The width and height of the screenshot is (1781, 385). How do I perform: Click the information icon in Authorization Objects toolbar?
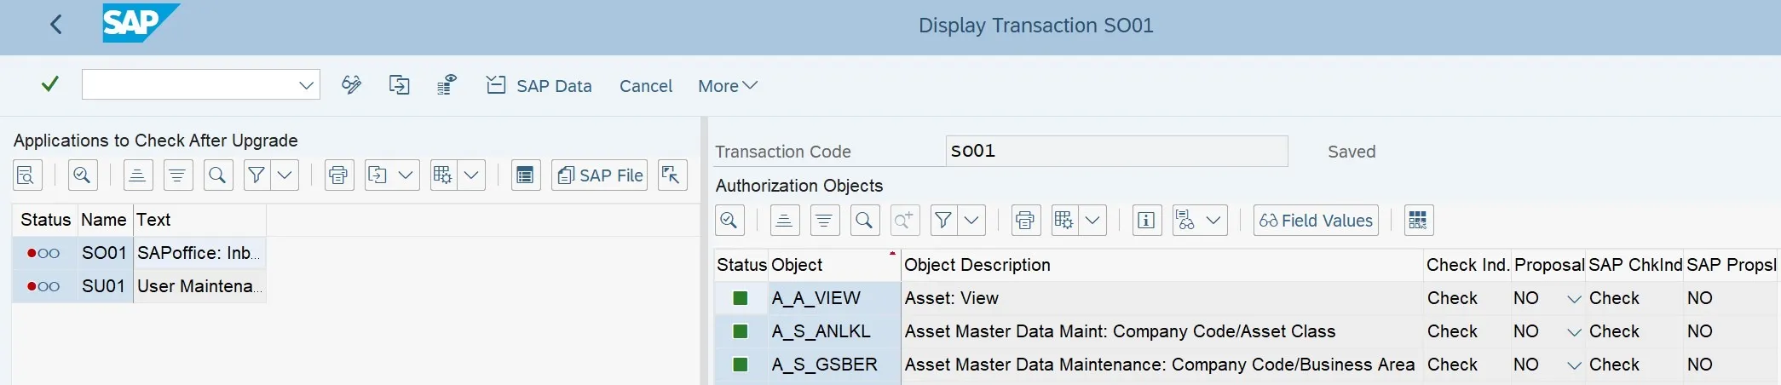coord(1147,221)
